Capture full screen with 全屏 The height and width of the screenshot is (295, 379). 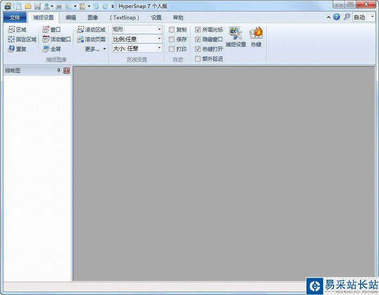(51, 49)
